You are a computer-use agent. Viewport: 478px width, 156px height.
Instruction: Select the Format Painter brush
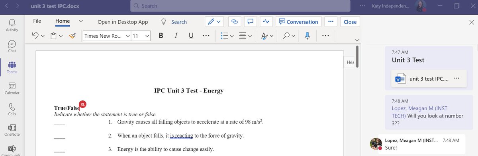tap(72, 36)
